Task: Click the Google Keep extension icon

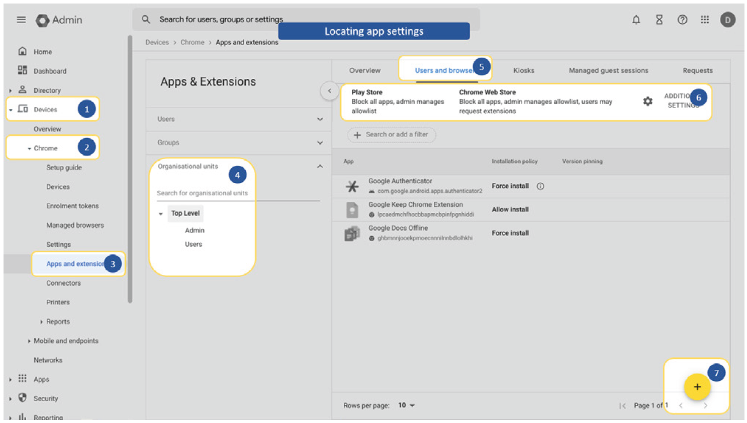Action: click(x=352, y=209)
